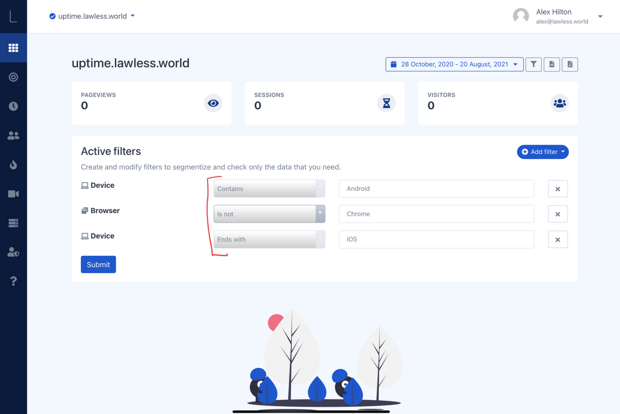Open the 'Is not' condition dropdown
The height and width of the screenshot is (414, 620).
[x=269, y=214]
